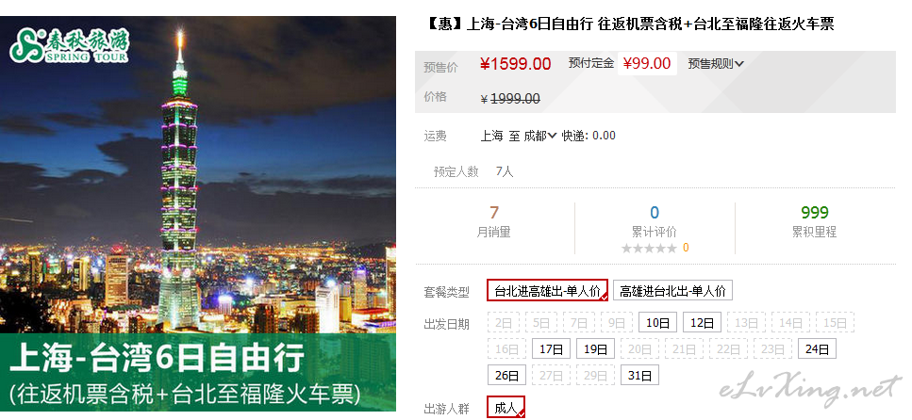912x420 pixels.
Task: Pick departure date 12日
Action: (x=702, y=322)
